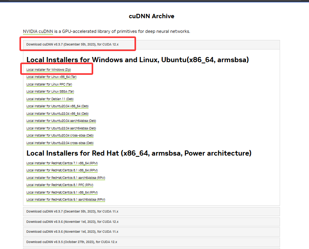
Task: Open Ubuntu20.04 aarch64sbsa (Deb) installer link
Action: 61,121
